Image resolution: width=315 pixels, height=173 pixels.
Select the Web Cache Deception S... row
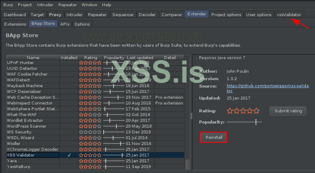pos(95,97)
